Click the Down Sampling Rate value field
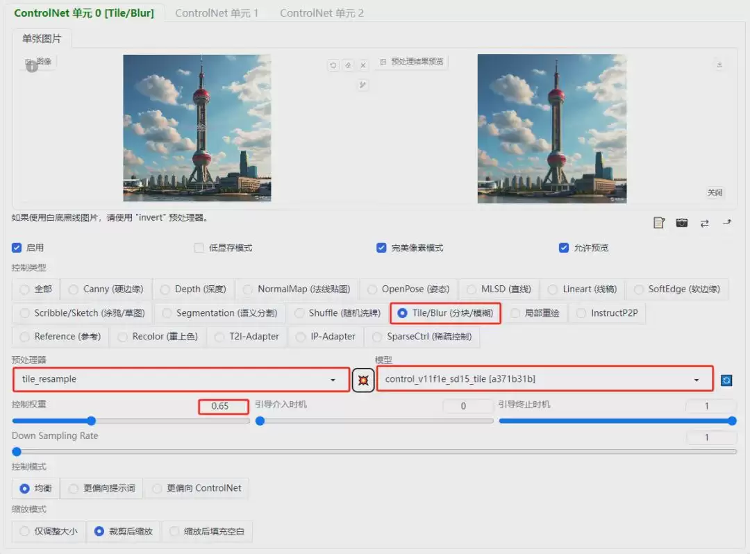 pos(711,437)
